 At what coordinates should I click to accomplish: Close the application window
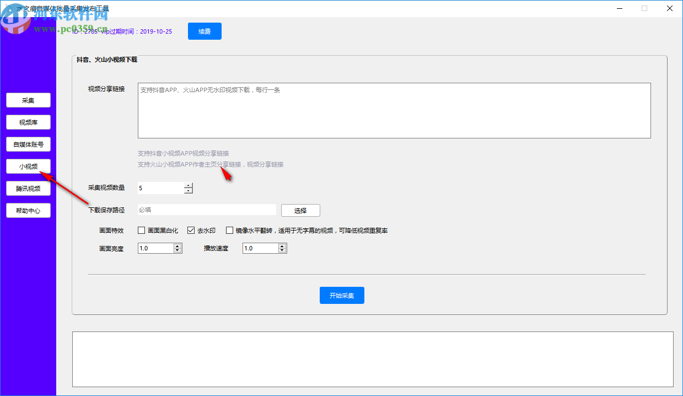pos(670,8)
